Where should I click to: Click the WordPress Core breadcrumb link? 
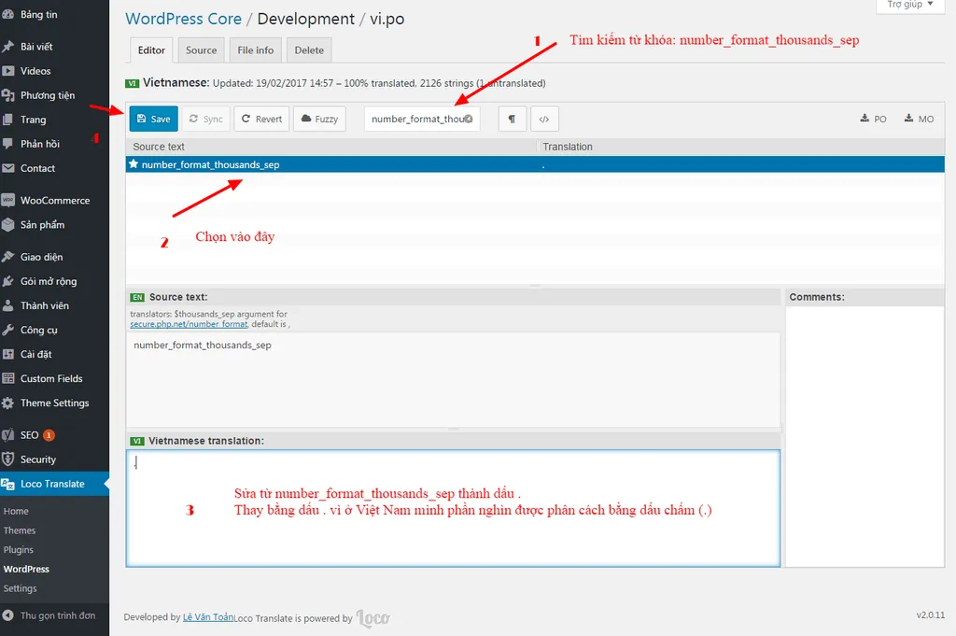(x=183, y=19)
